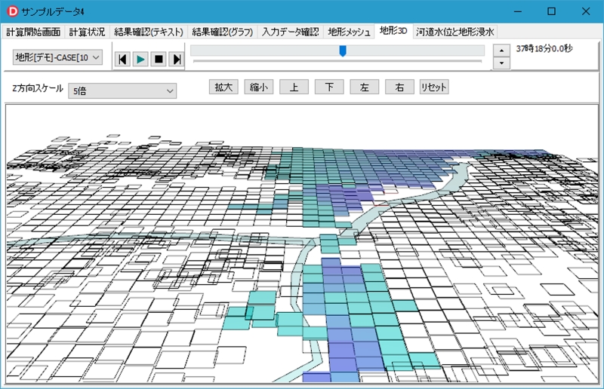604x389 pixels.
Task: Click the red app icon in title bar
Action: pyautogui.click(x=12, y=11)
